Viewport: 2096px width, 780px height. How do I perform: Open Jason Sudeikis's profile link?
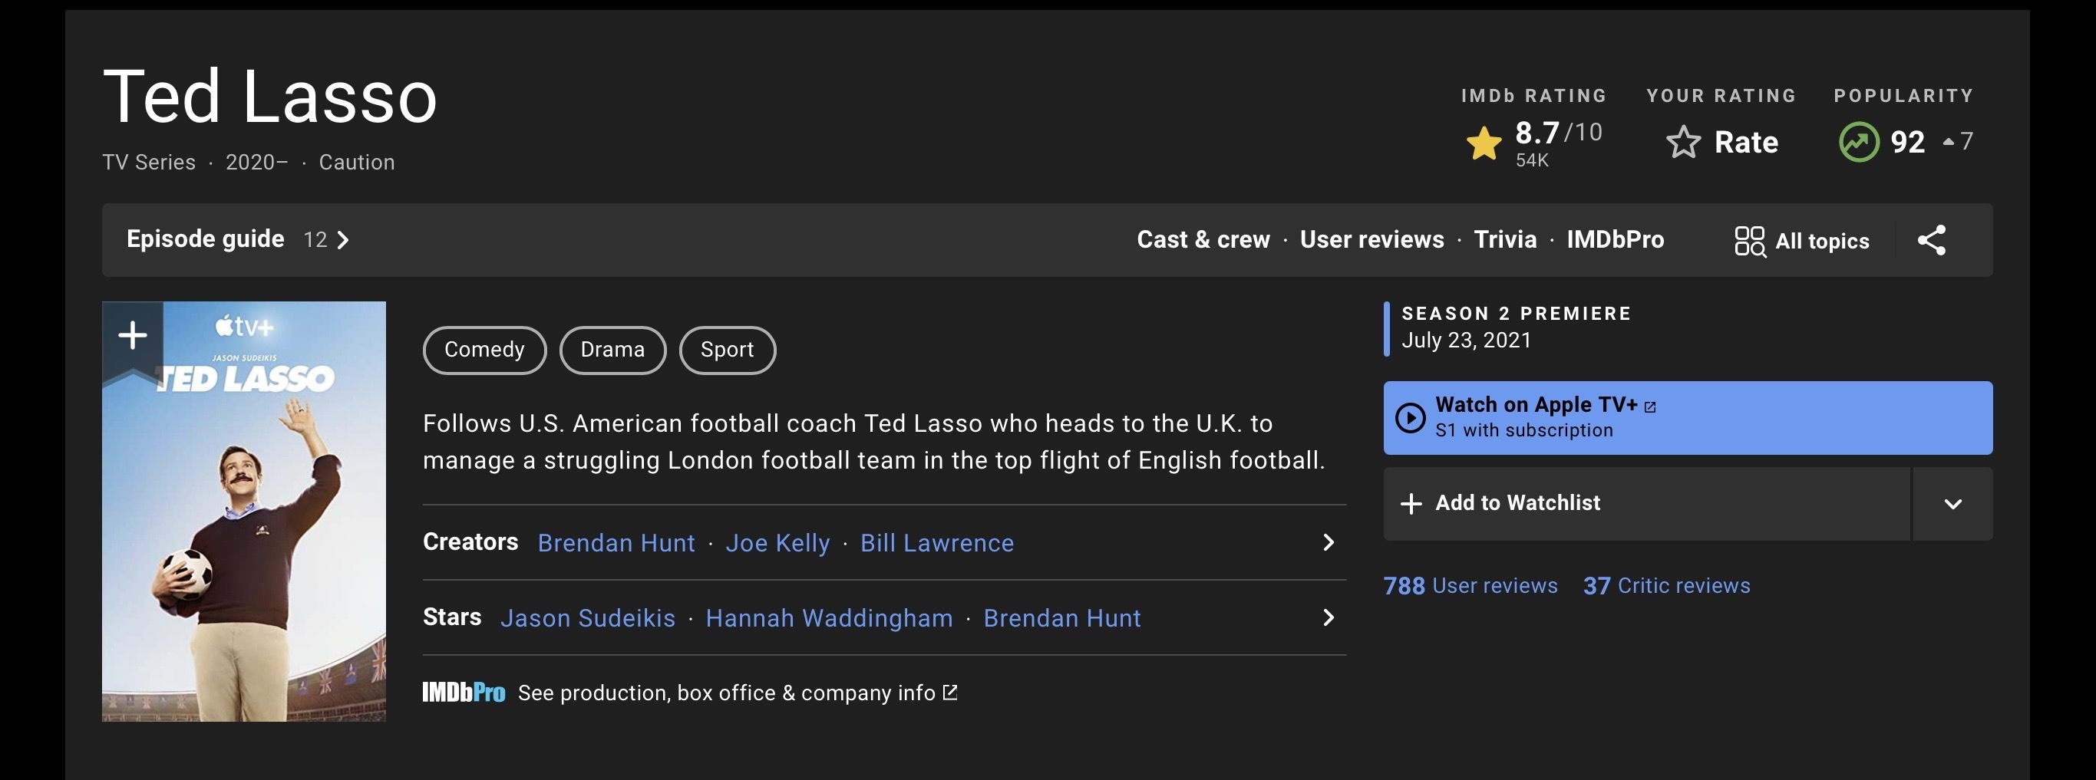pos(587,618)
